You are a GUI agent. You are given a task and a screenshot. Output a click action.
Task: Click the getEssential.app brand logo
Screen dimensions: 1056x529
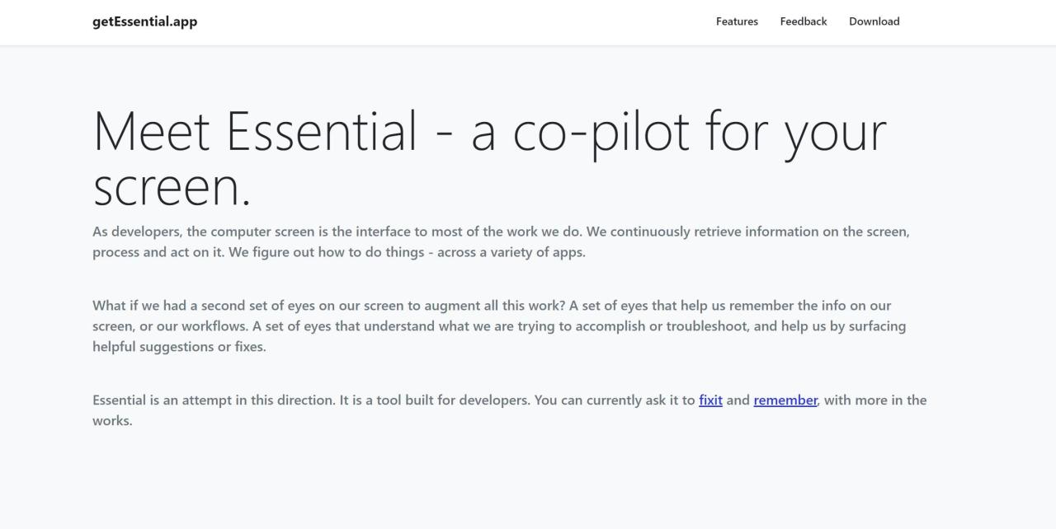click(144, 21)
